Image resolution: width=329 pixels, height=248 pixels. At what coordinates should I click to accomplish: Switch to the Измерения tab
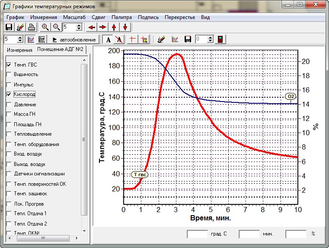tap(19, 50)
